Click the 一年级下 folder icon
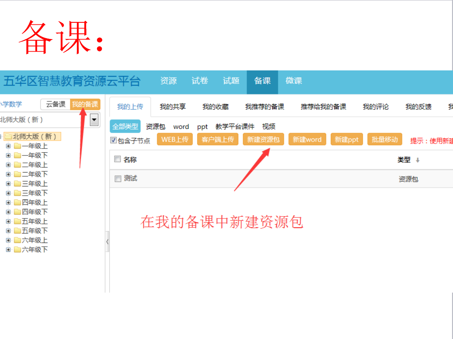The width and height of the screenshot is (453, 339). click(18, 155)
